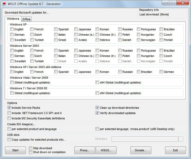This screenshot has width=191, height=159.
Task: Open directory browse ellipsis button
Action: click(181, 139)
